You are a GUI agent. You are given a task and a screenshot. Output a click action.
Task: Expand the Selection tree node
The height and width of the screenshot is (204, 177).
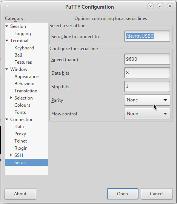11,98
